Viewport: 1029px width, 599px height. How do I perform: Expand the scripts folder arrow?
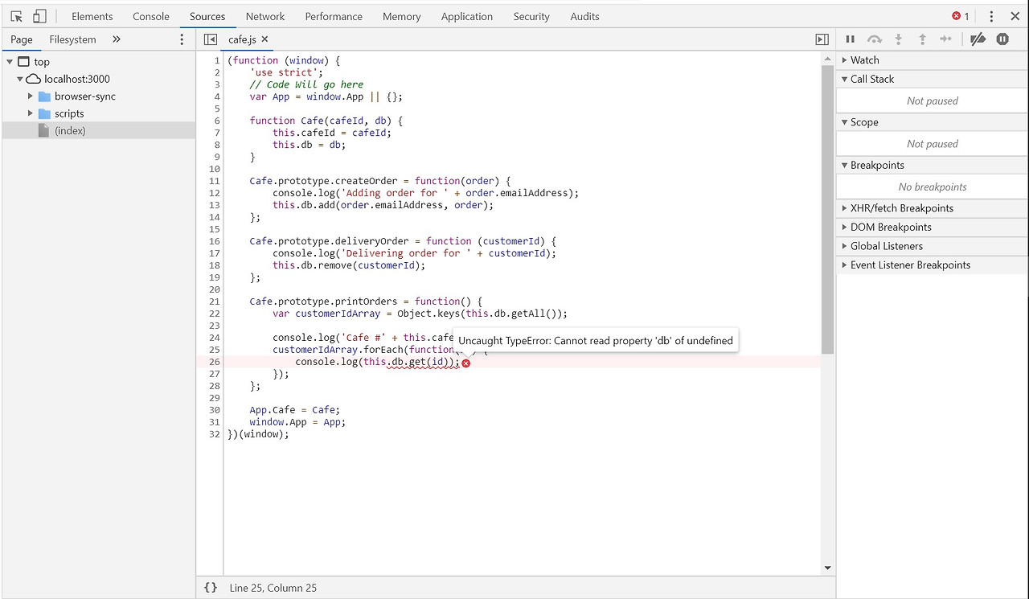pyautogui.click(x=31, y=113)
